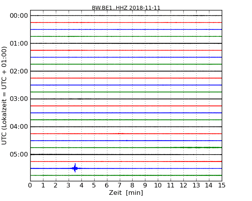Viewport: 252px width, 201px height.
Task: Click x-axis tick label 13
Action: tap(196, 186)
